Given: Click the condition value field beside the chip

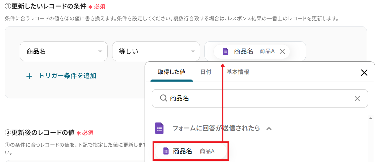Looking at the screenshot, I should [297, 51].
